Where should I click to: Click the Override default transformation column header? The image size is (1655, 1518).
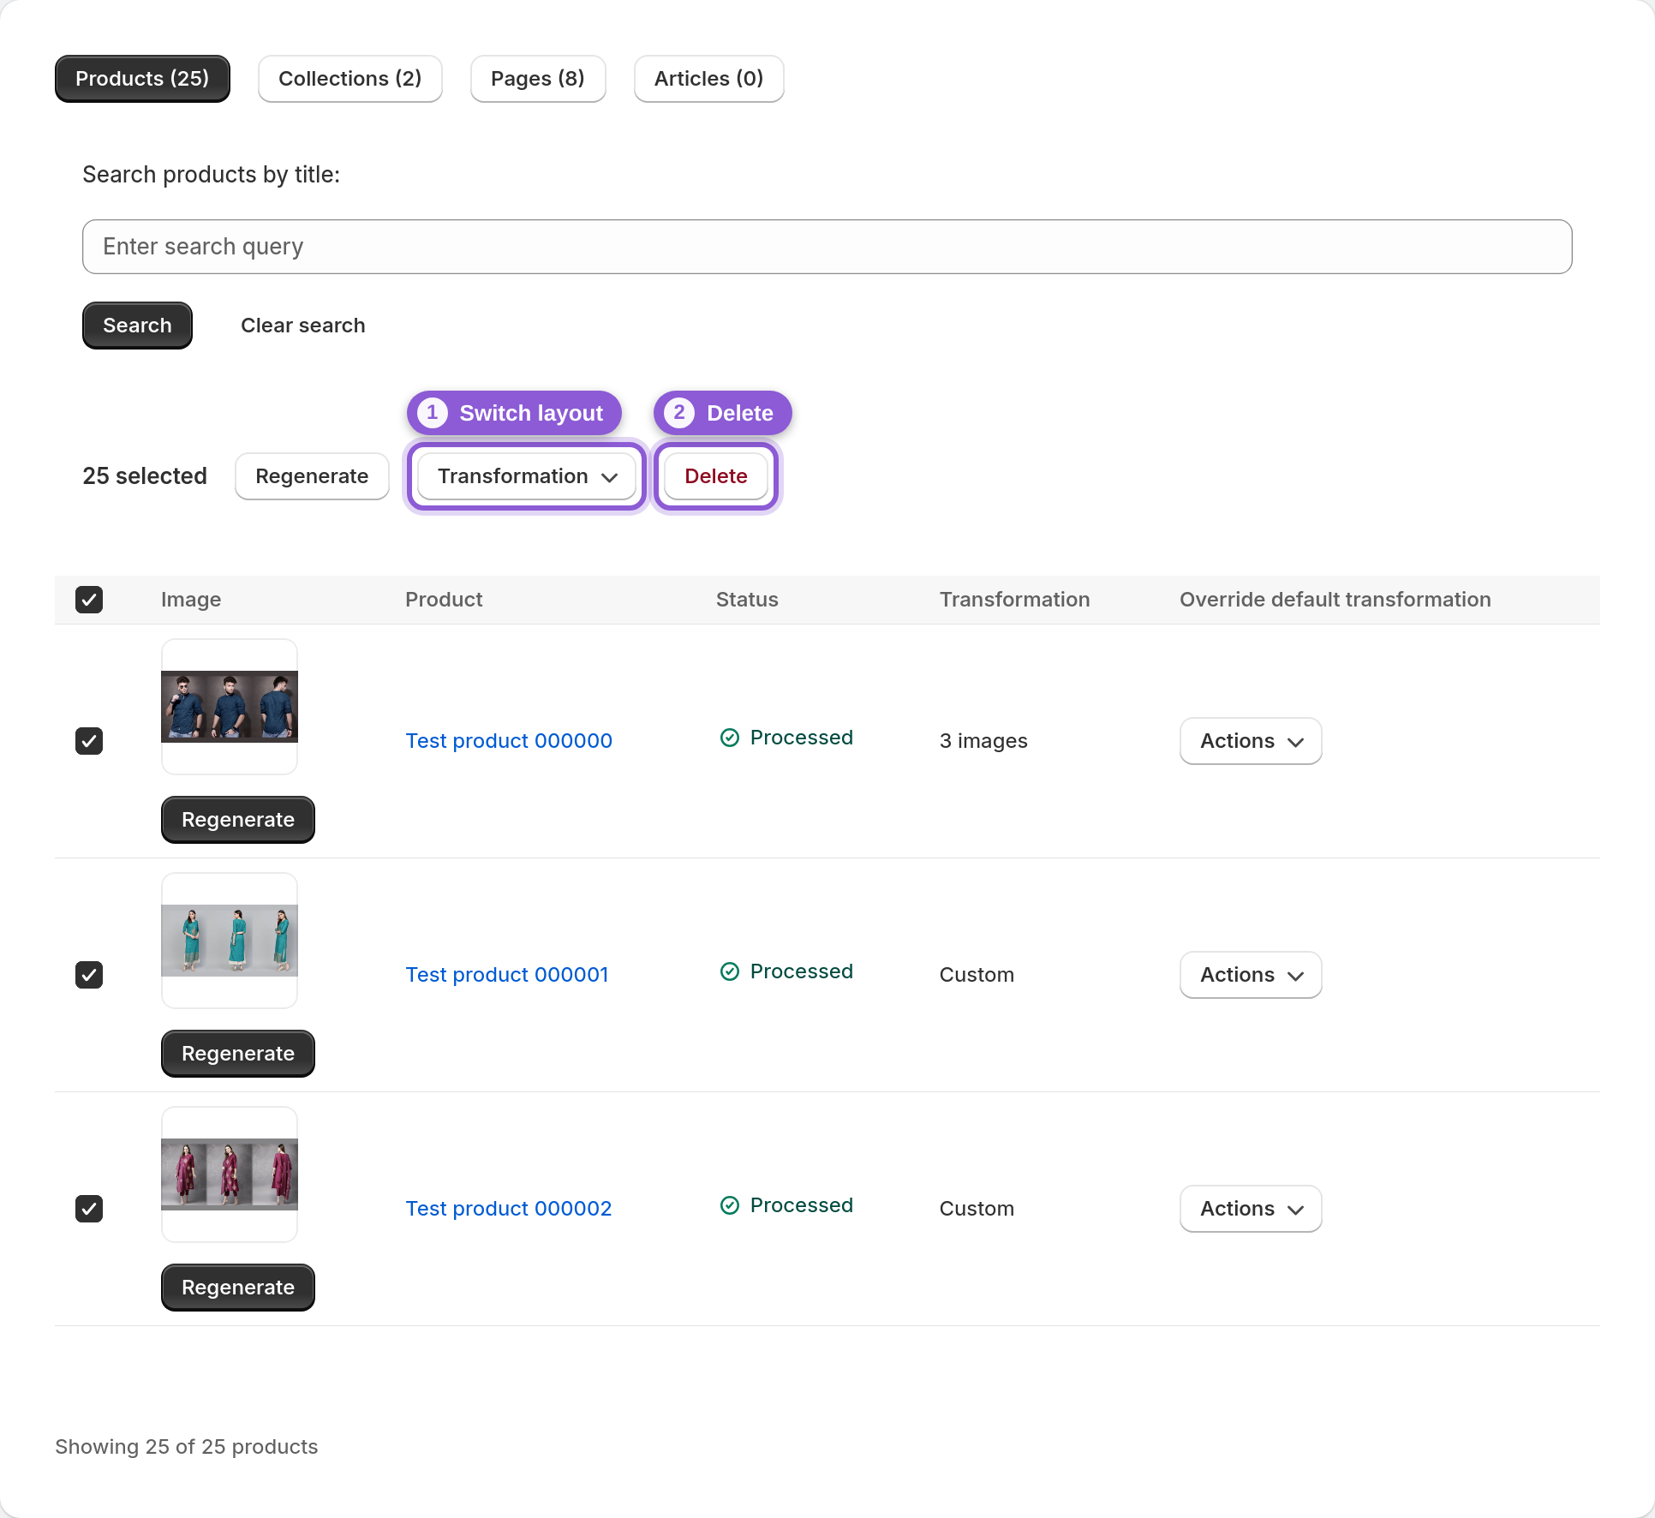click(1335, 600)
